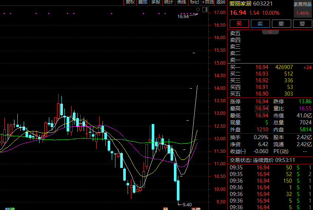Click the 买五 price 16.90
313x210 pixels.
pos(262,93)
